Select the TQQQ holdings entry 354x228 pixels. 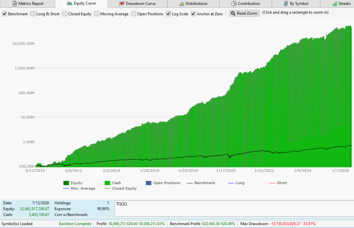tap(121, 204)
